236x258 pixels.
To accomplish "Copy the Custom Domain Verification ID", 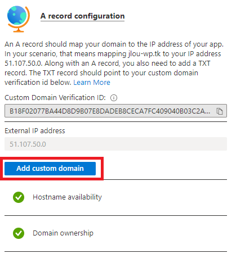I will click(219, 111).
